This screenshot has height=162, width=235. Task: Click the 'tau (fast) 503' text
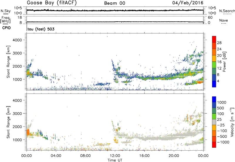(x=41, y=29)
